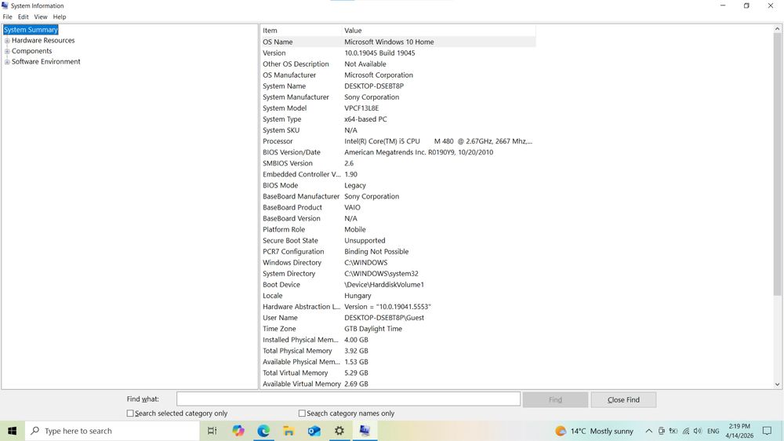Click the American Megatrends BIOS value
The height and width of the screenshot is (441, 784).
[x=419, y=152]
